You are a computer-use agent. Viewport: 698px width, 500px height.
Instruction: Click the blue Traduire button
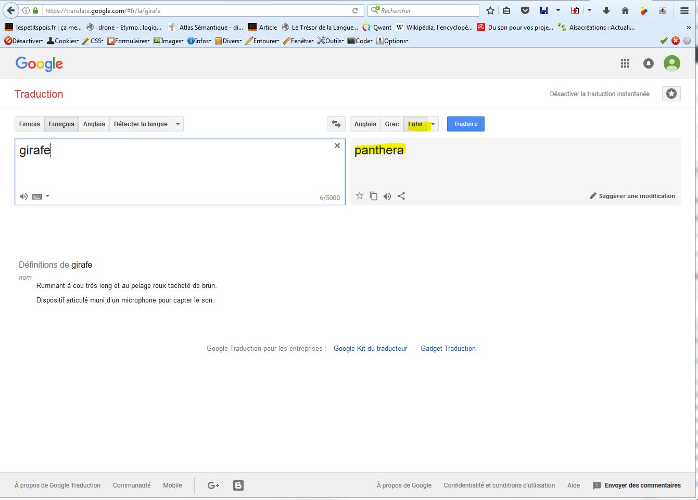(465, 124)
